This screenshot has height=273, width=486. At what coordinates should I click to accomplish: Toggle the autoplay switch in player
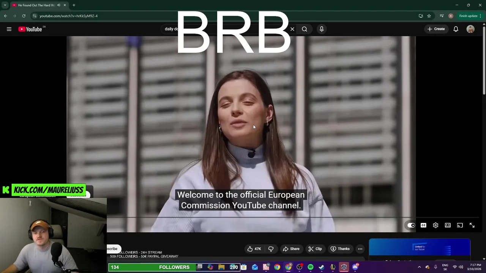411,225
